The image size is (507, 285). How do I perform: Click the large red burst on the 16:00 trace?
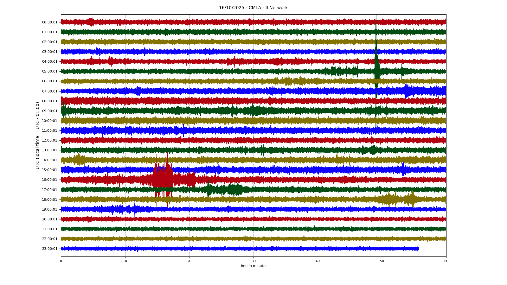(163, 180)
